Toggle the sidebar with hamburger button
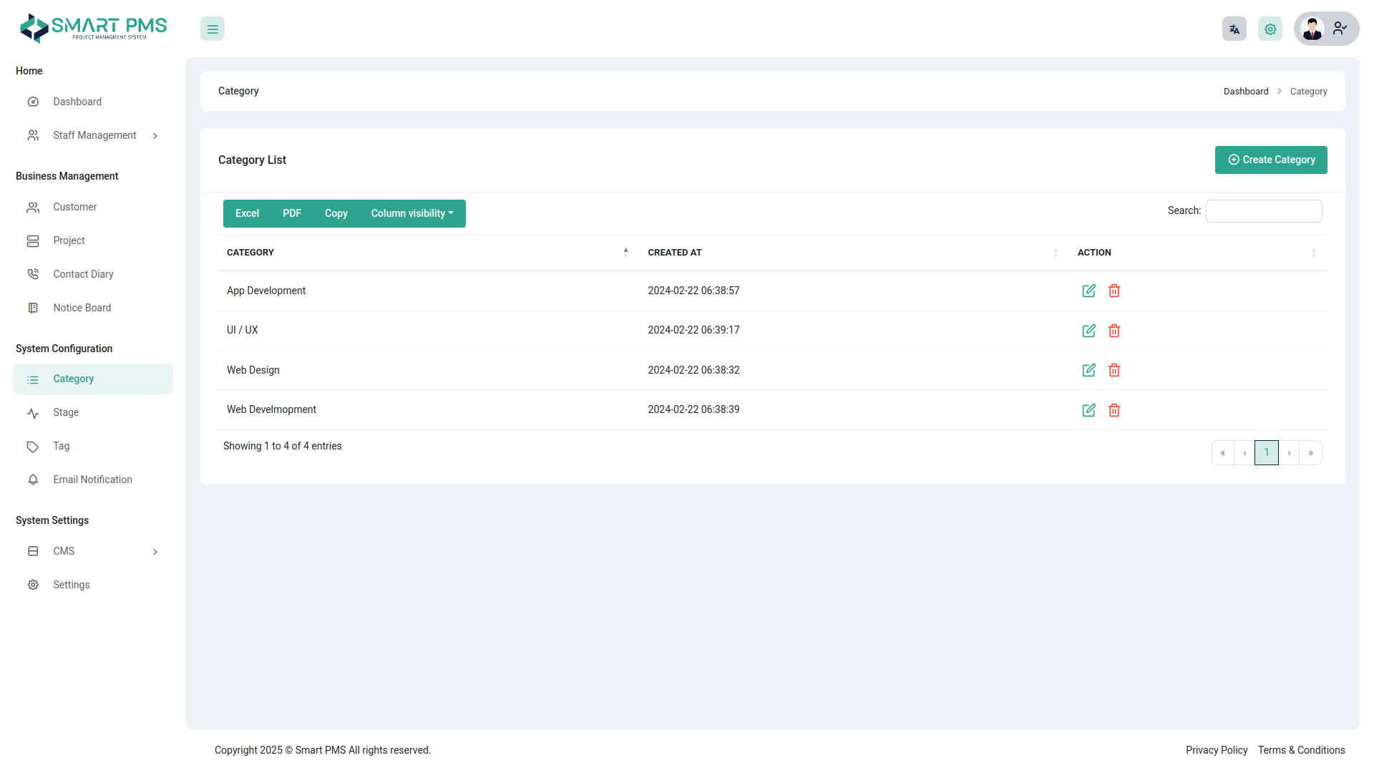 (x=212, y=29)
